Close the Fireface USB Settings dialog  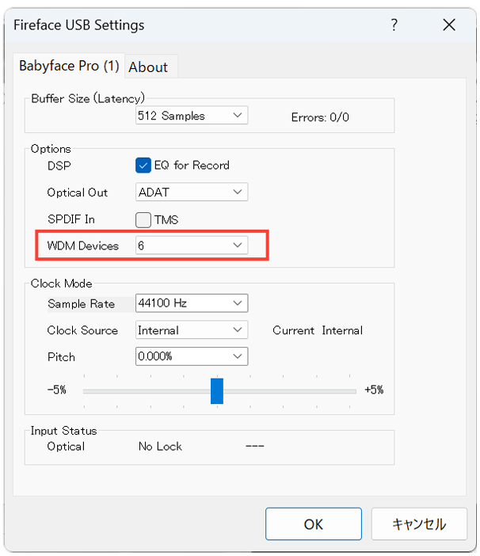pyautogui.click(x=449, y=25)
